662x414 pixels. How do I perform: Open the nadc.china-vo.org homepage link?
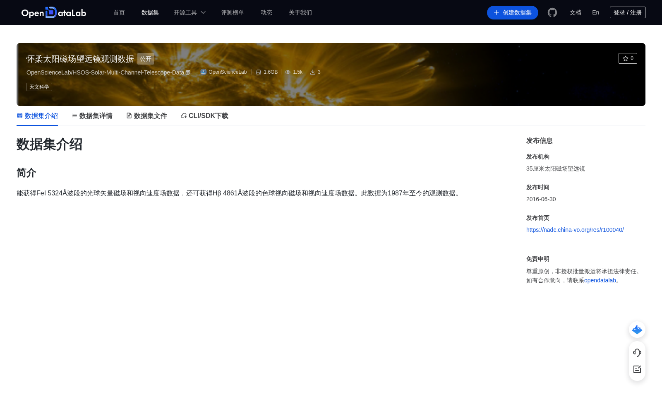click(x=575, y=230)
